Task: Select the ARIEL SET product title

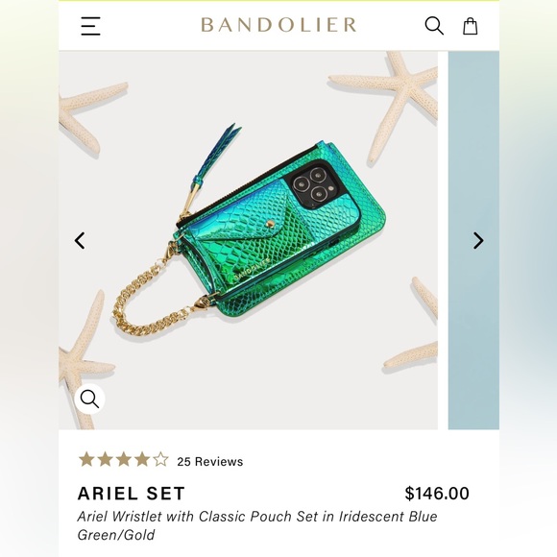Action: point(132,493)
